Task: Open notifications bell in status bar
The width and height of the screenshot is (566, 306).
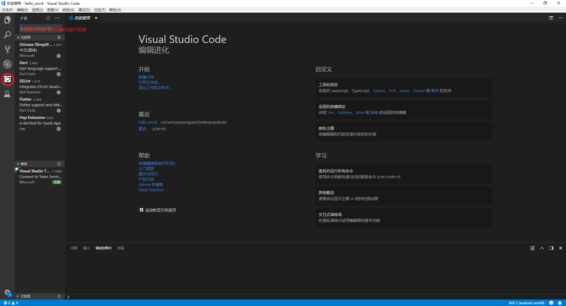Action: (560, 303)
